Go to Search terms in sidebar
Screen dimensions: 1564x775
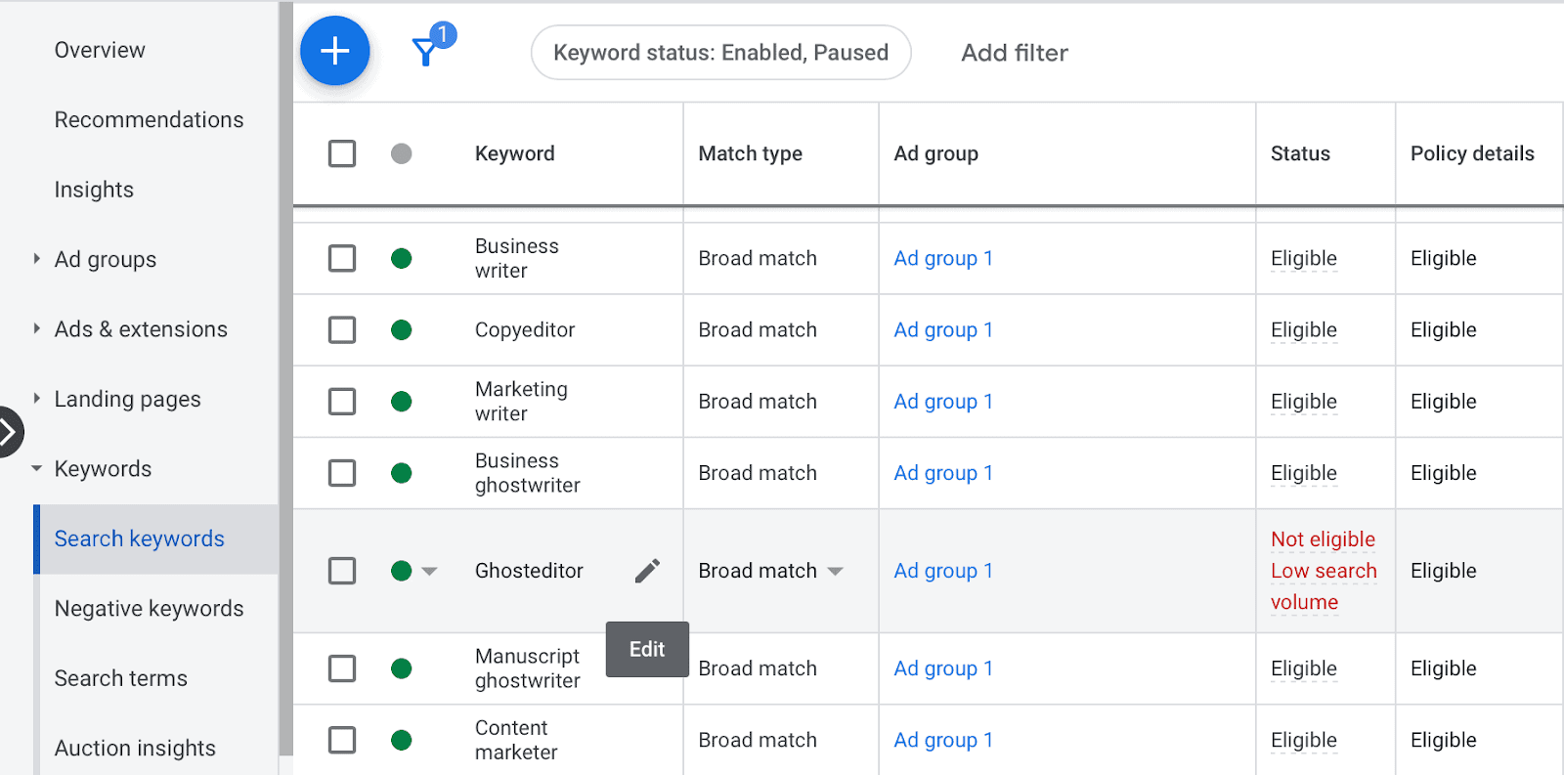coord(120,678)
